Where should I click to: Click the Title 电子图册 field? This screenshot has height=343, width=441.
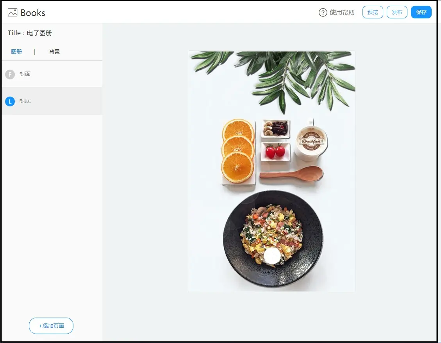tap(30, 33)
